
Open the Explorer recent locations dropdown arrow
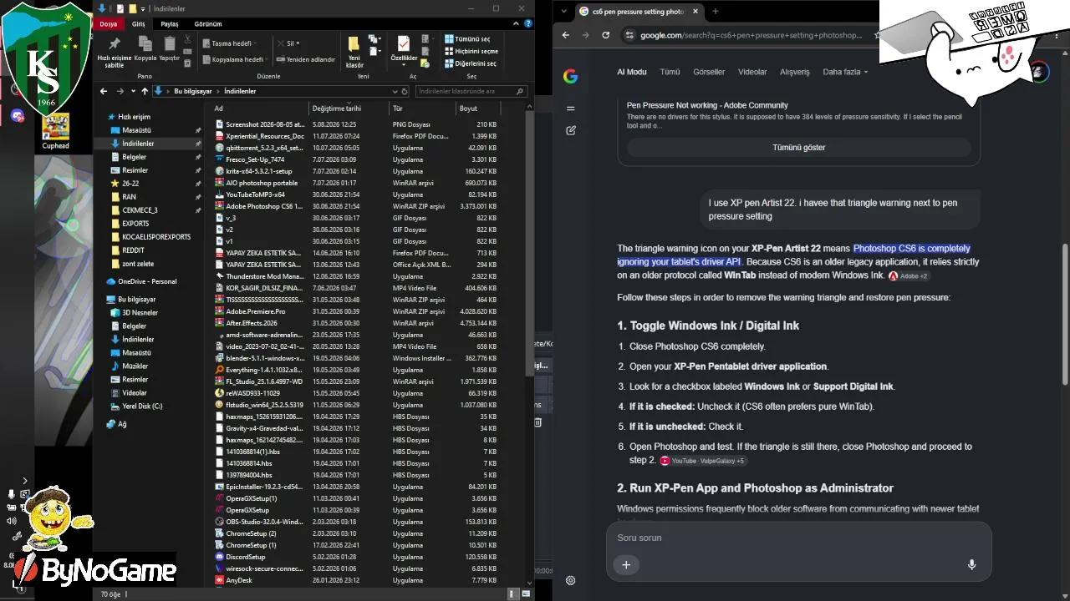pyautogui.click(x=132, y=91)
